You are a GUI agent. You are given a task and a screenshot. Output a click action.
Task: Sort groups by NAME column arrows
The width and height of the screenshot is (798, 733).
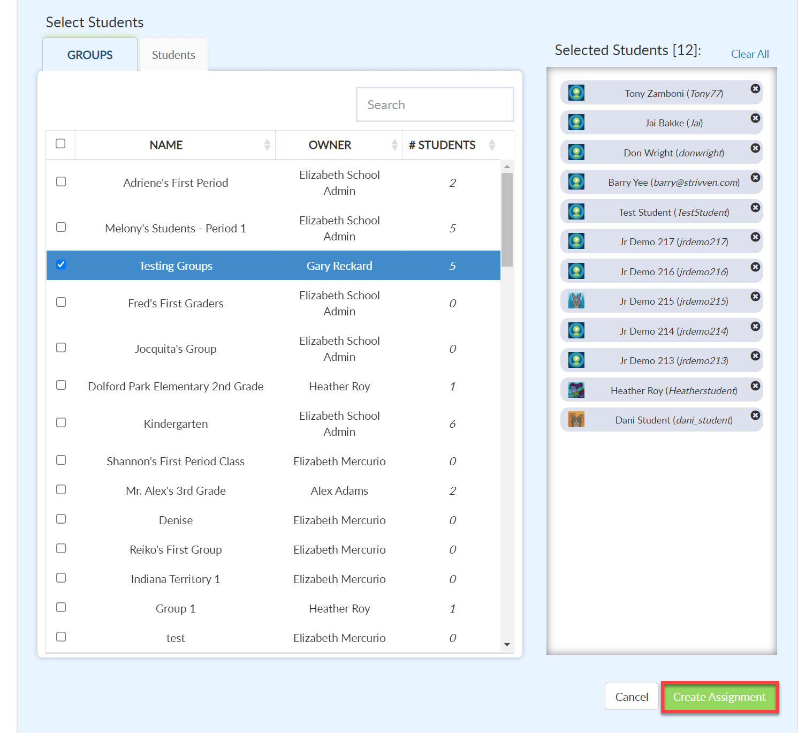267,145
